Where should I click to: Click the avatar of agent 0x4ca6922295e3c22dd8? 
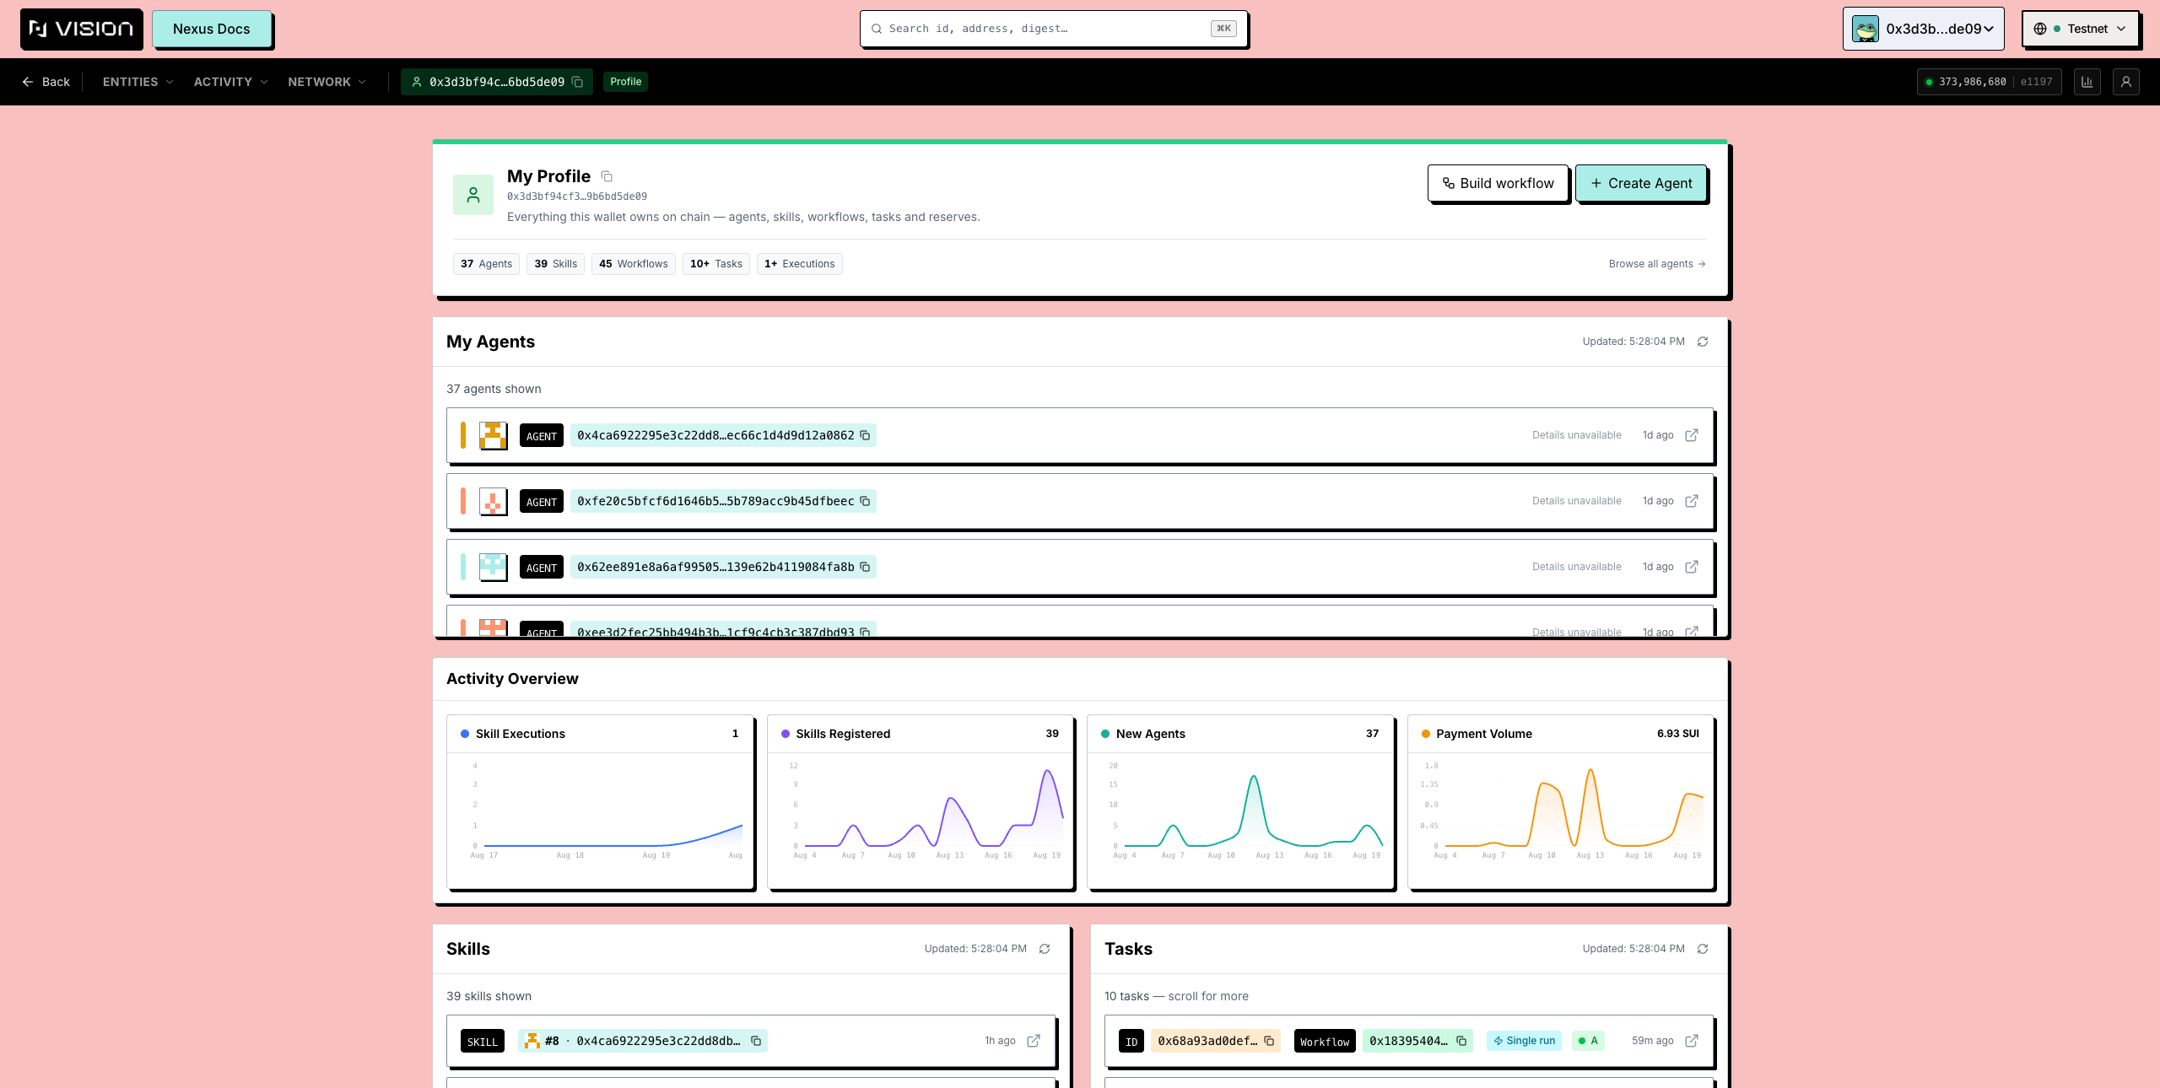tap(493, 435)
